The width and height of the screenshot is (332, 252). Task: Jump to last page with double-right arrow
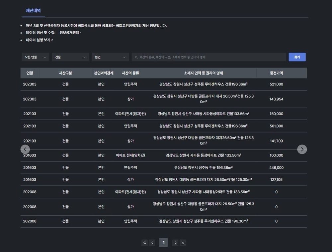coord(183,243)
